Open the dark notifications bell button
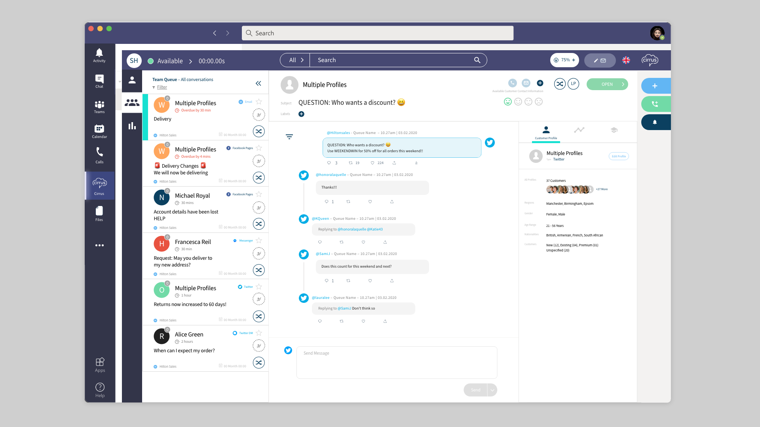The width and height of the screenshot is (760, 427). (x=655, y=122)
